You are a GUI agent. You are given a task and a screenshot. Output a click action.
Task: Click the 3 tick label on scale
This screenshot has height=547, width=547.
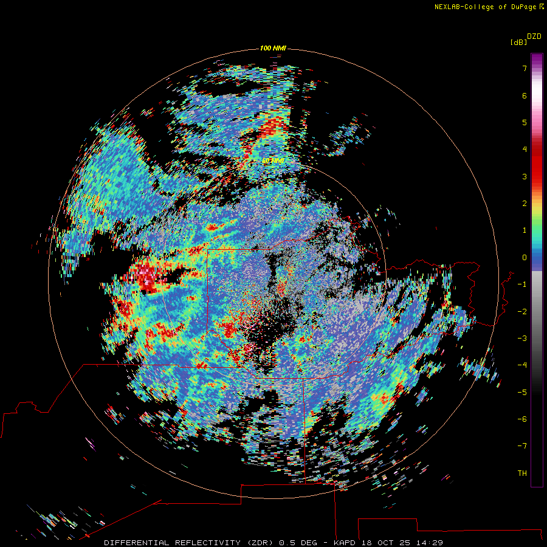tap(525, 176)
